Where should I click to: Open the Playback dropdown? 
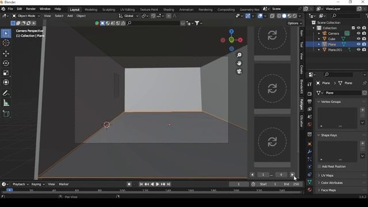tap(20, 184)
